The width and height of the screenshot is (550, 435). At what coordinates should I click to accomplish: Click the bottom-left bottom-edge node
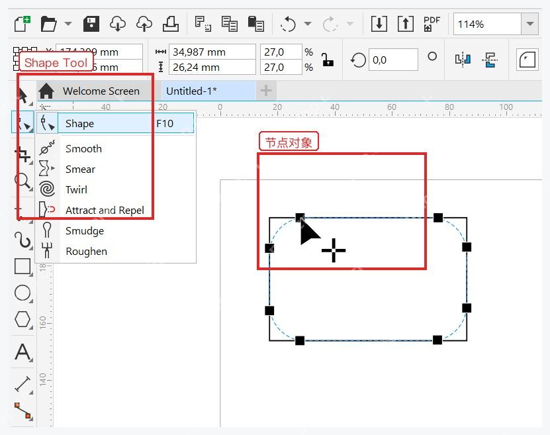tap(300, 340)
